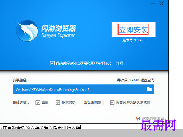Click the 闪游浏览器 title text
The image size is (183, 137).
59,28
